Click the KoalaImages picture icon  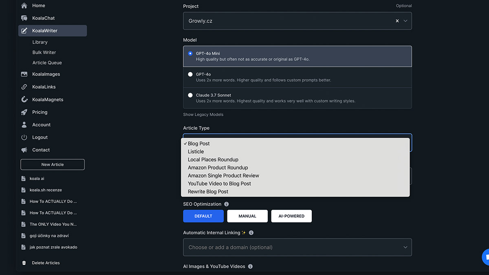point(24,74)
